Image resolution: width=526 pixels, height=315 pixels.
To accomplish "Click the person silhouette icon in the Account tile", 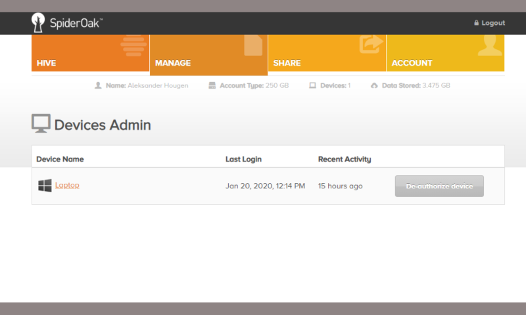I will (x=490, y=45).
